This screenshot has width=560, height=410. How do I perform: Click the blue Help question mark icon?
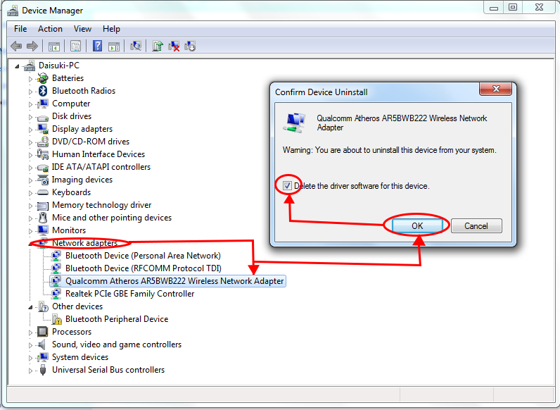pos(97,46)
